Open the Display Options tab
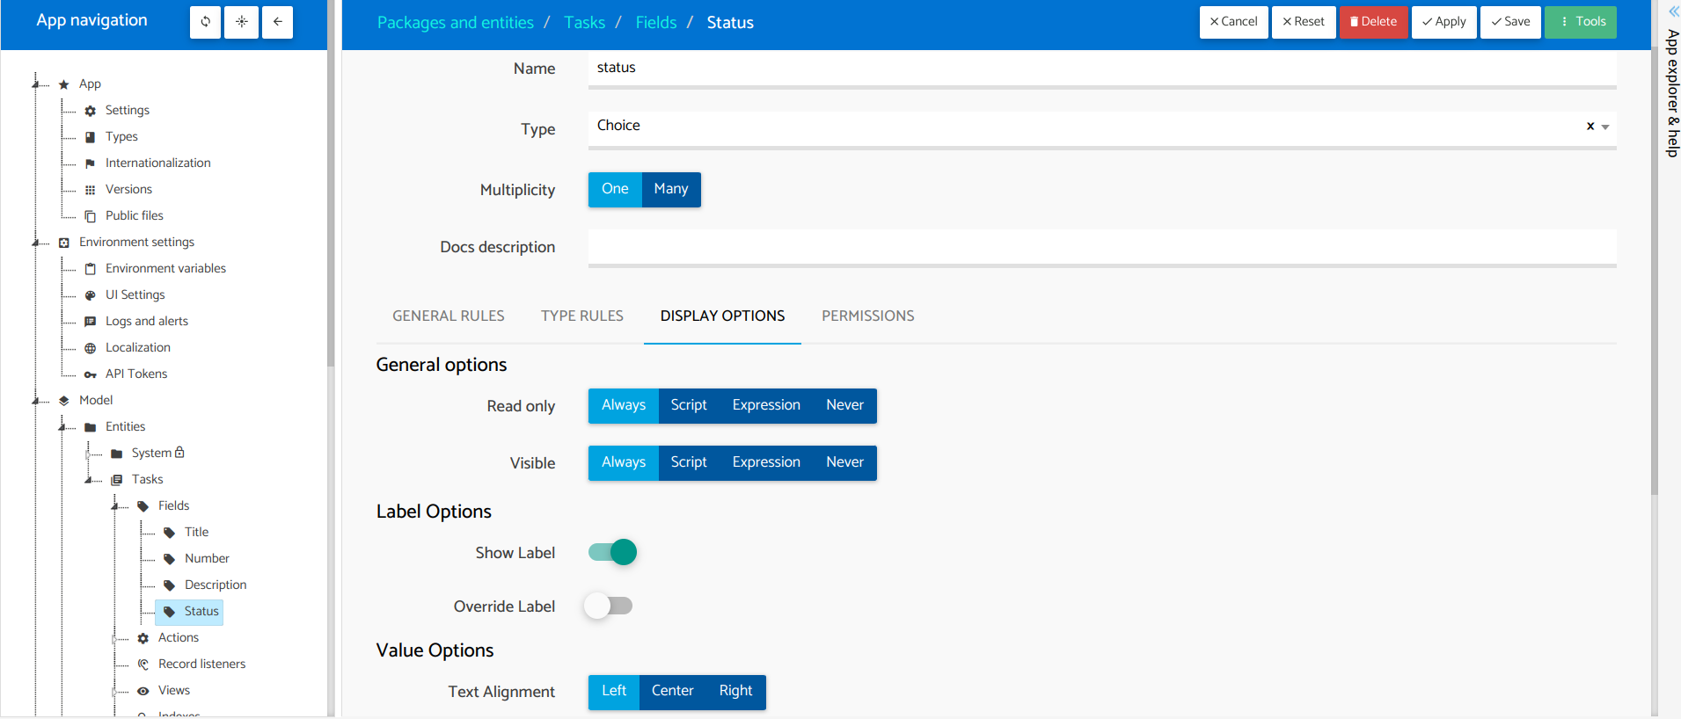Screen dimensions: 1681x719 pos(722,316)
